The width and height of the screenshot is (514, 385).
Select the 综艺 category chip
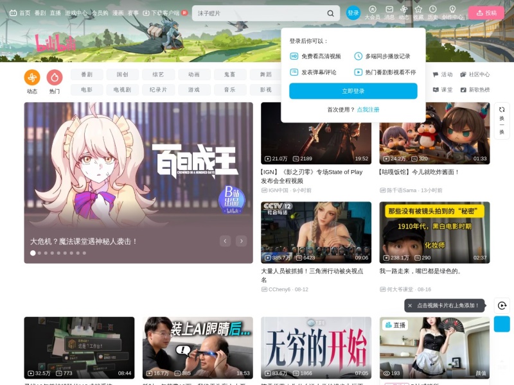pyautogui.click(x=158, y=74)
